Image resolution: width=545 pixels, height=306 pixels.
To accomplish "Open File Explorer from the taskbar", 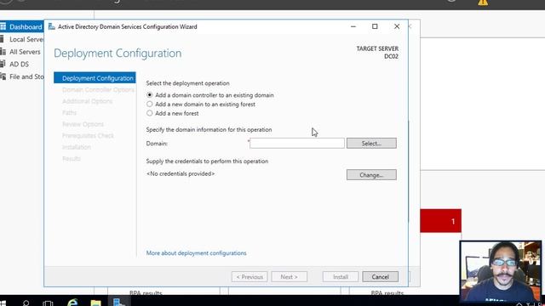I will click(x=95, y=303).
